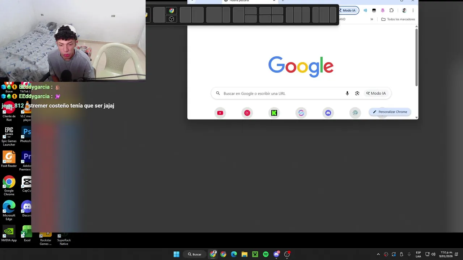Screen dimensions: 463x260
Task: Open the Epic Games Launcher desktop icon
Action: point(9,136)
